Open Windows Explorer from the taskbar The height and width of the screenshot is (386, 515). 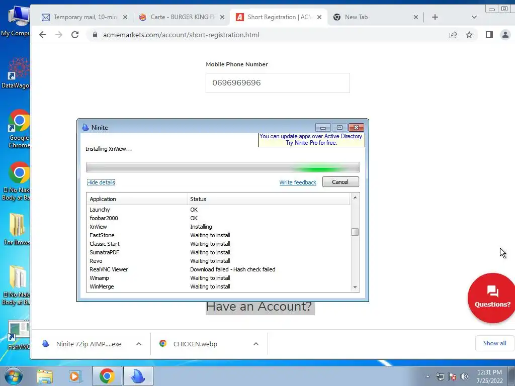[x=45, y=376]
